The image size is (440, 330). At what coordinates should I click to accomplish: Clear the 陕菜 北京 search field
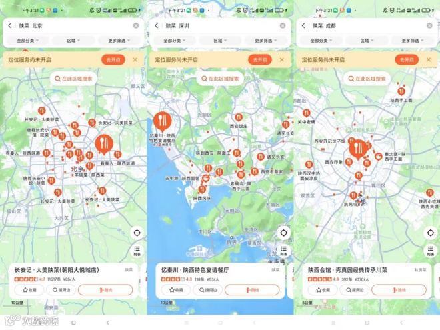tap(136, 25)
